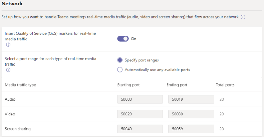Click the Ending port column header

[177, 85]
